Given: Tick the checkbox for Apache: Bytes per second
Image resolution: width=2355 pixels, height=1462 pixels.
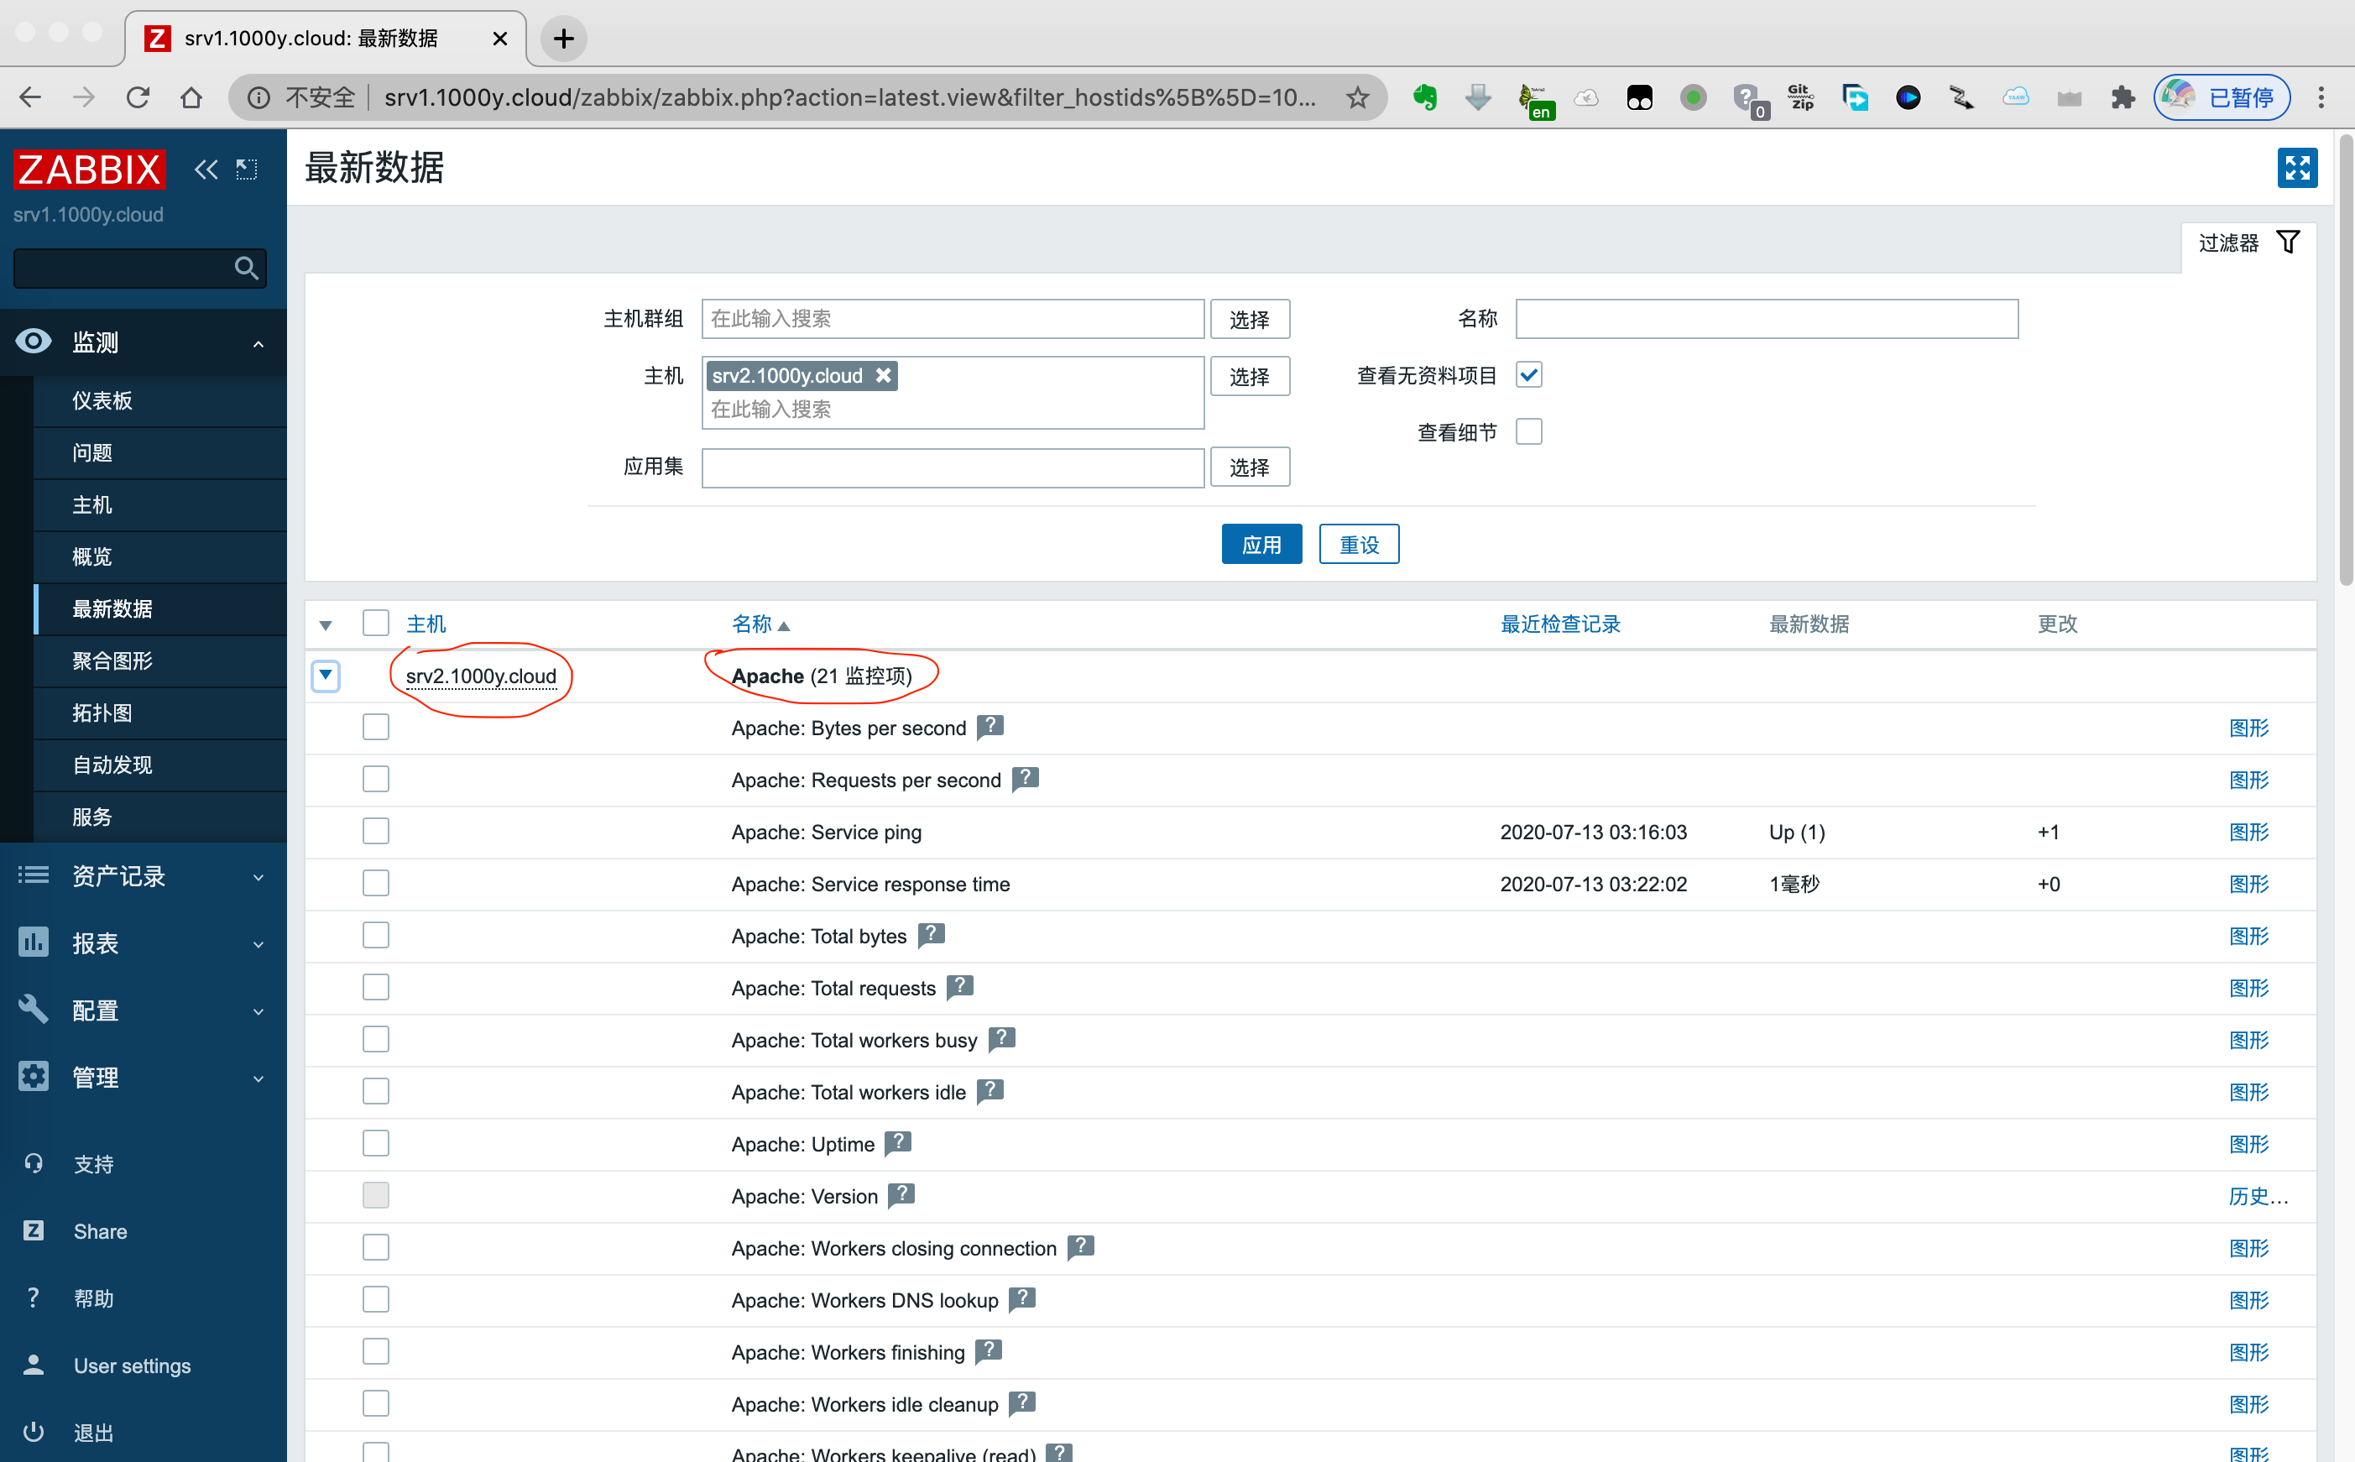Looking at the screenshot, I should point(376,727).
